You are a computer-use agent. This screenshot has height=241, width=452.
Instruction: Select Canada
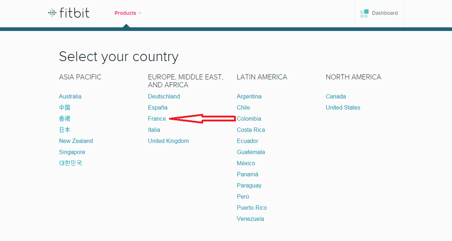[x=336, y=96]
